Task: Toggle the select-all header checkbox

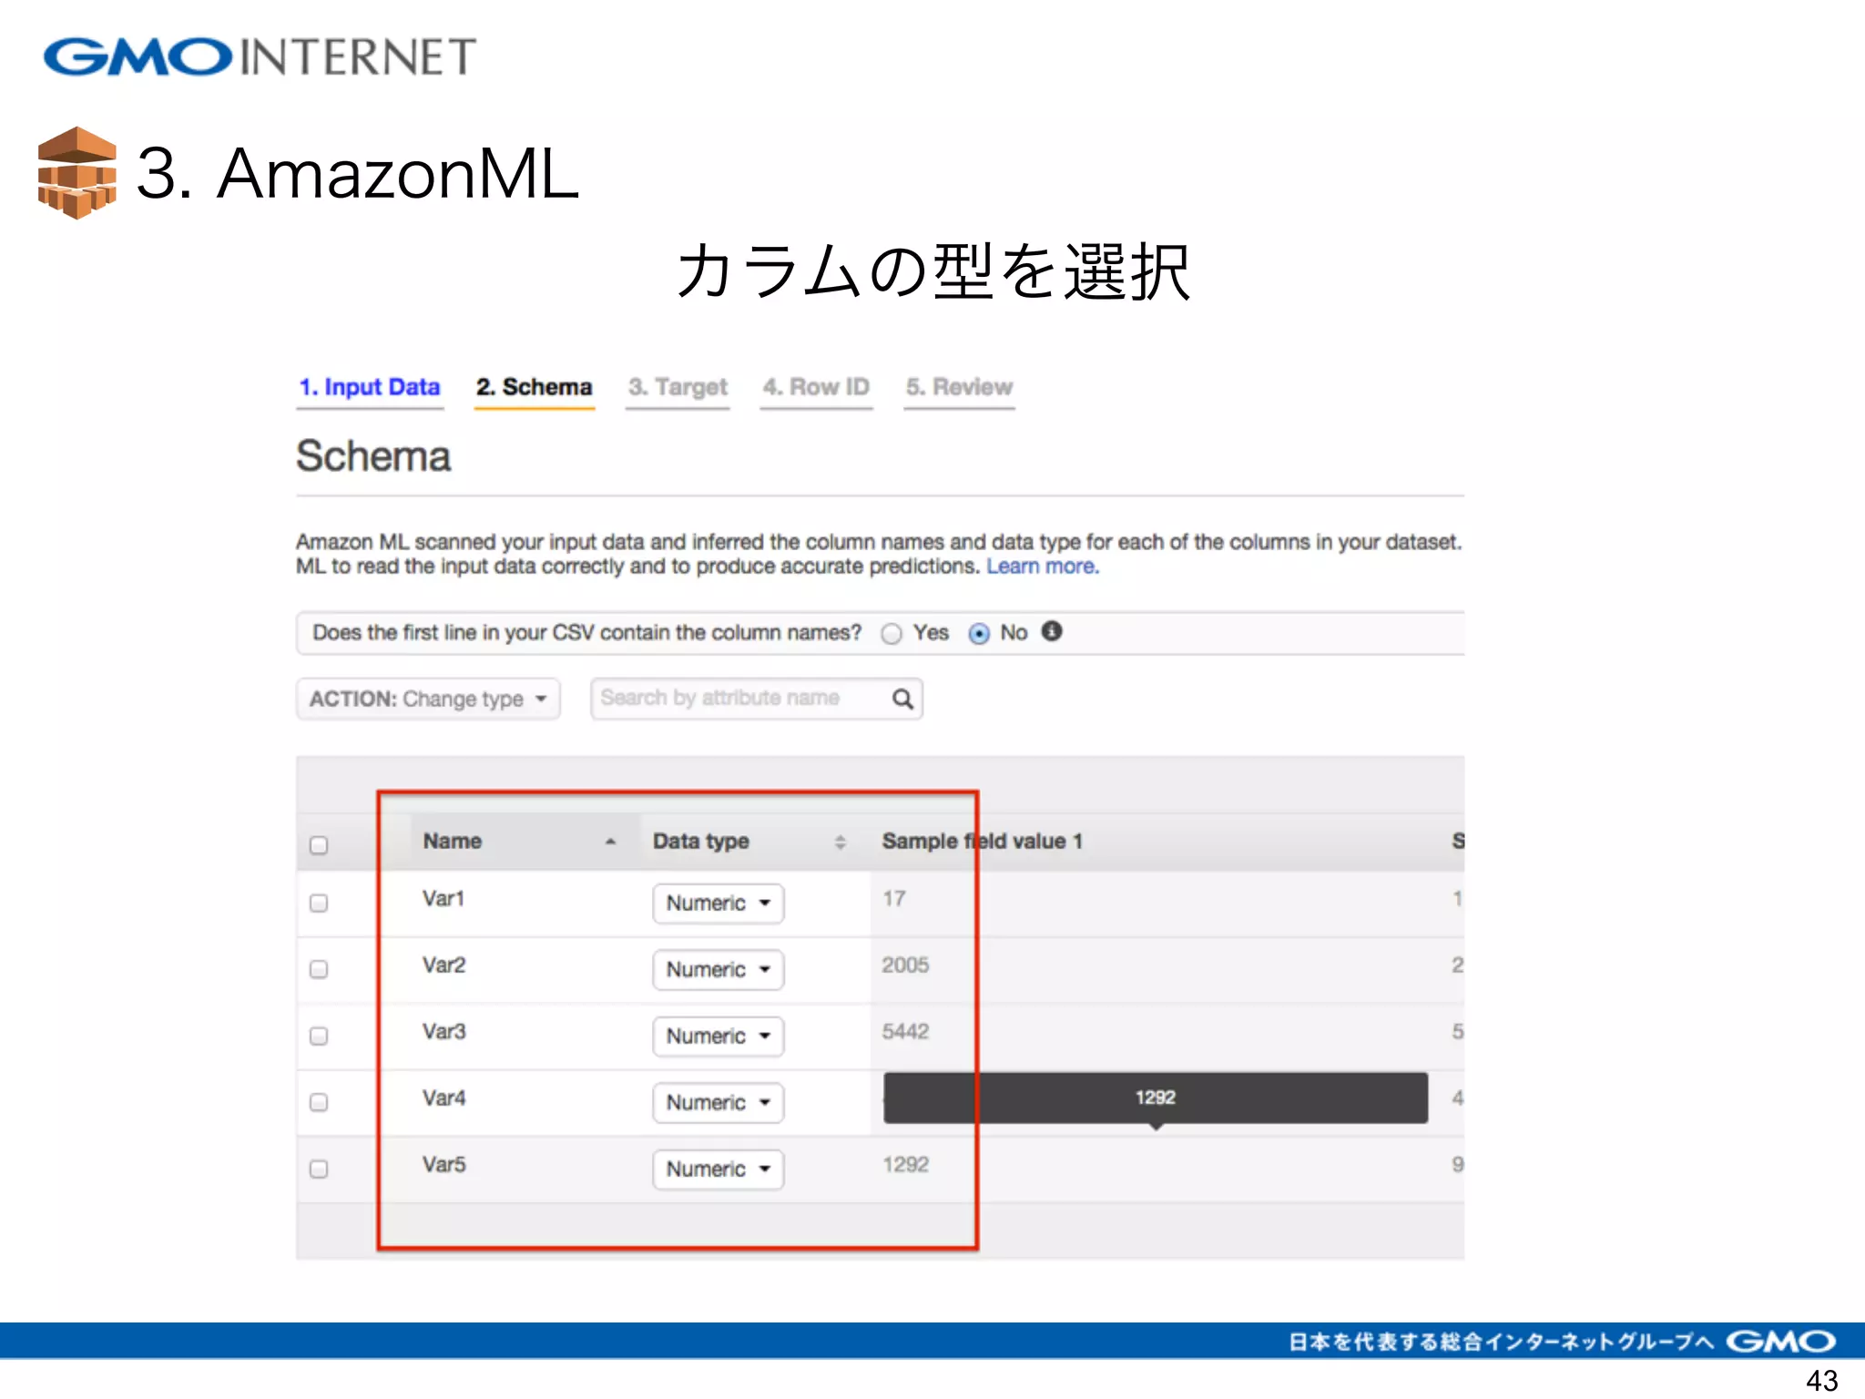Action: coord(319,845)
